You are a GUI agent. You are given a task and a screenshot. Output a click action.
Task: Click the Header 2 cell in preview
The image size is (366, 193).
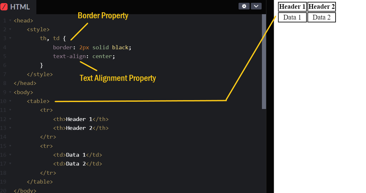(x=322, y=7)
